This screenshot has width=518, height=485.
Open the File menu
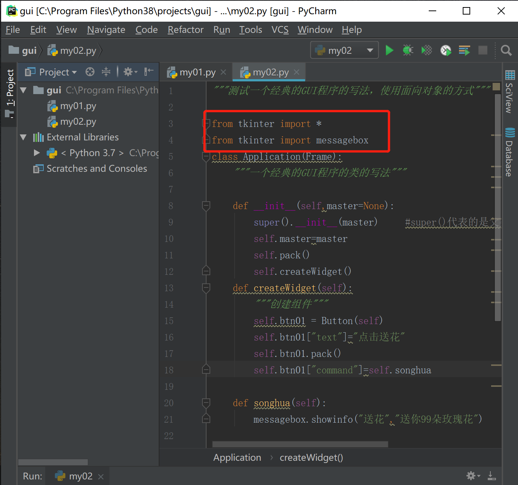click(x=13, y=29)
